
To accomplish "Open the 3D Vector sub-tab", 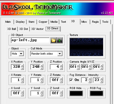I will pos(38,29).
